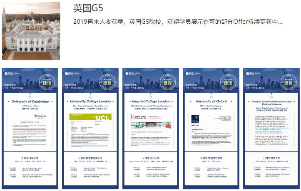Open the University of Cambridge offer poster
This screenshot has height=191, width=301.
click(x=30, y=129)
